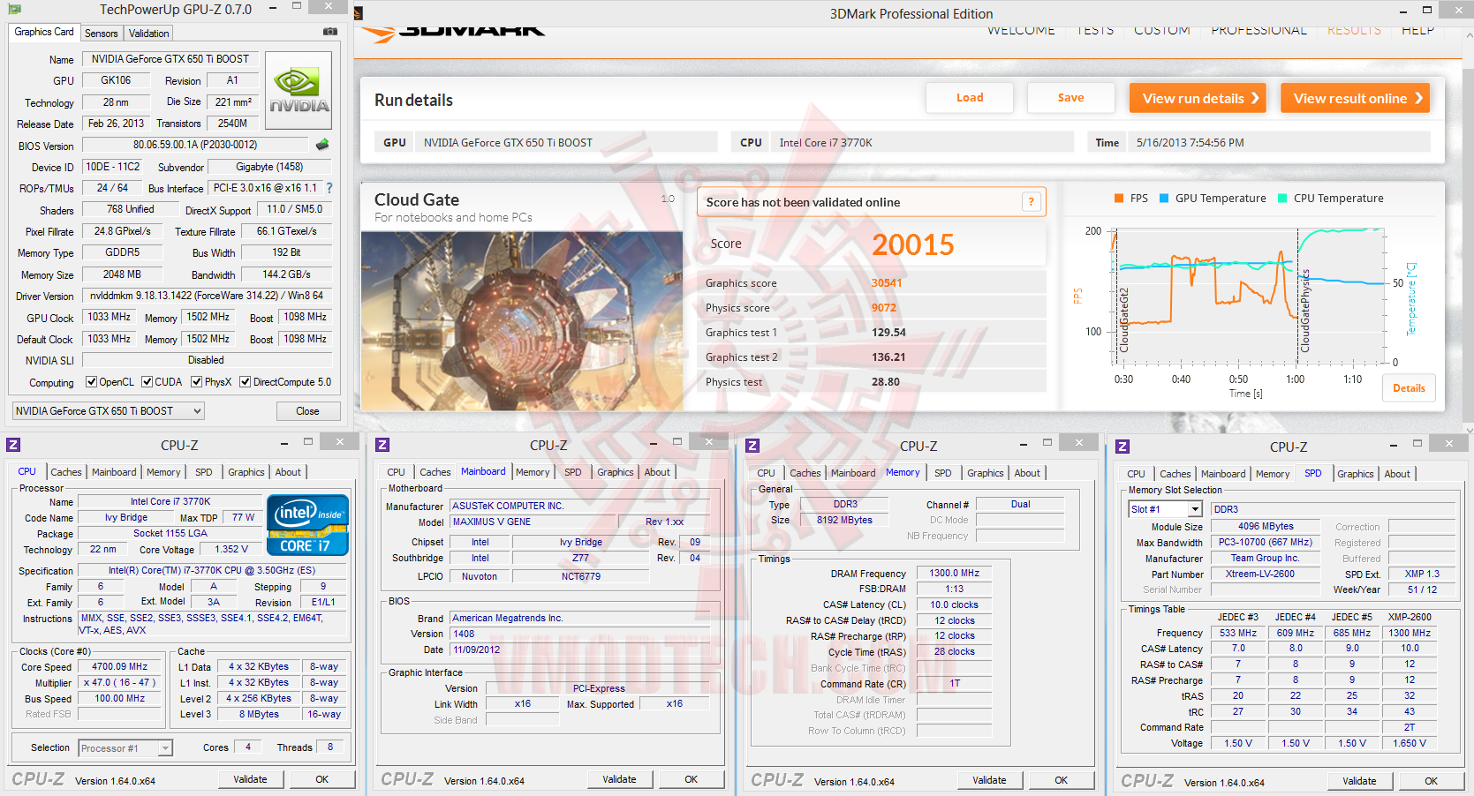Screen dimensions: 1474x796
Task: Click the Subvendor value Gigabyte (1458)
Action: [x=269, y=167]
